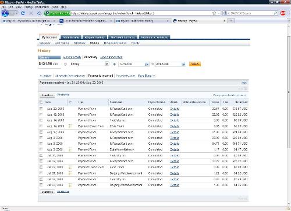Image resolution: width=291 pixels, height=211 pixels.
Task: Close the History - PayPal browser tab
Action: (x=225, y=20)
